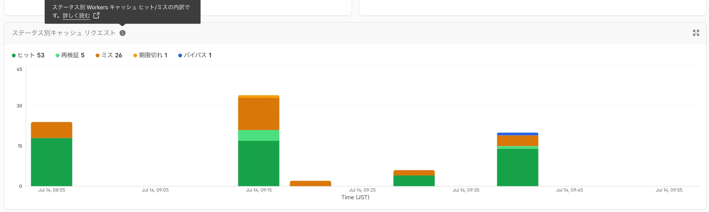Click the Jul 14, 09:25 axis label
Viewport: 709px width, 212px height.
tap(362, 190)
